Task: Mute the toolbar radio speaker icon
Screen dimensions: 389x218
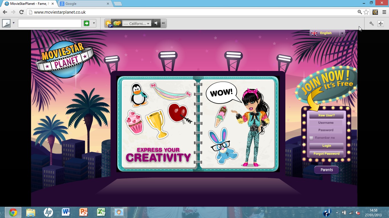Action: pos(156,24)
